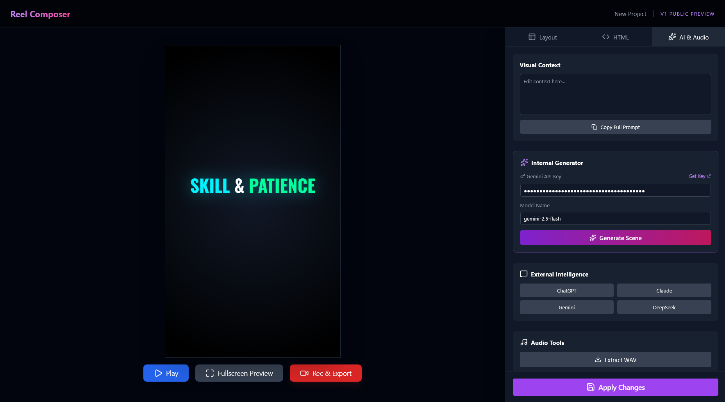Switch to the Layout tab
The image size is (725, 402).
543,37
